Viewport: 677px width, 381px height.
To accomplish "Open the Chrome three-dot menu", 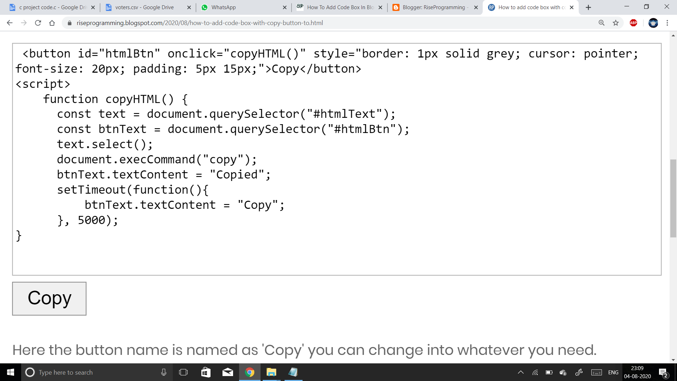I will click(667, 23).
